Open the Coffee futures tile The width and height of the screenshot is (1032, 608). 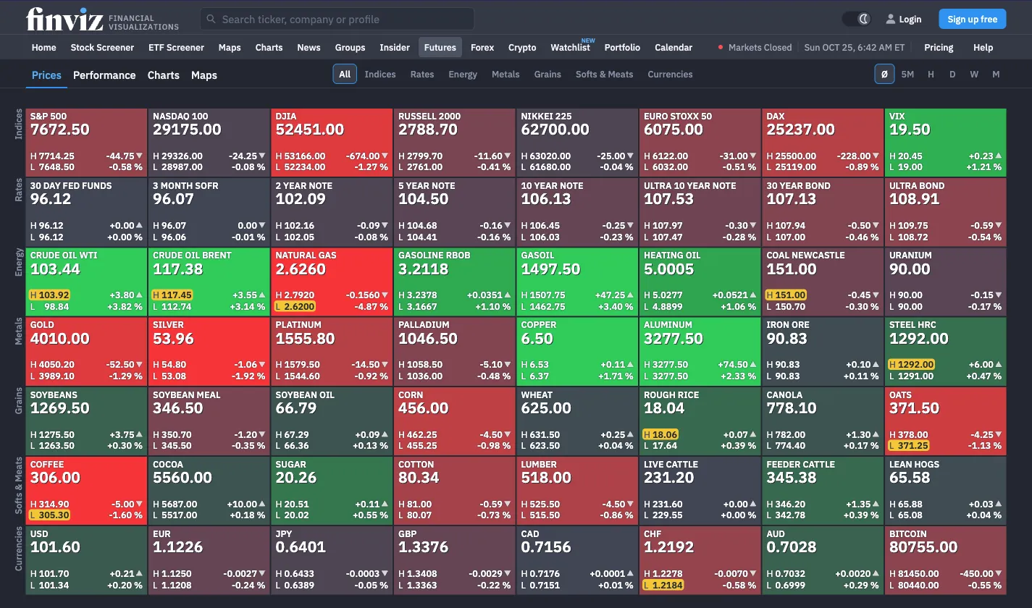point(86,491)
